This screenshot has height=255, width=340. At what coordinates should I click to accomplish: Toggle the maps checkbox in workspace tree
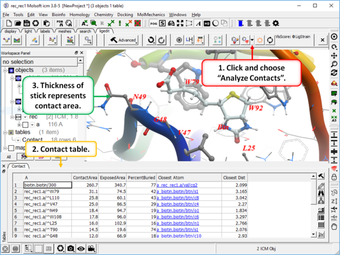10,147
